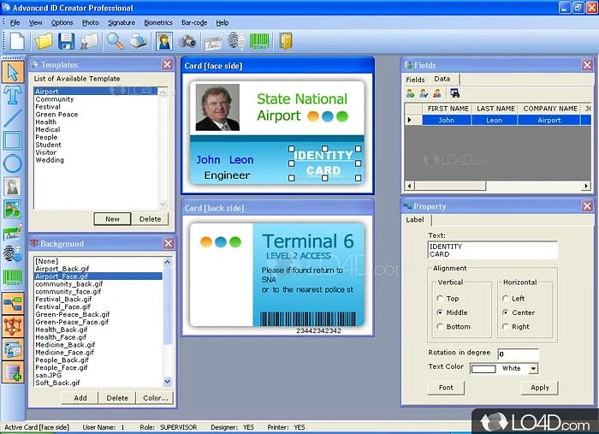The image size is (599, 434).
Task: Set horizontal alignment to Right
Action: [x=506, y=327]
